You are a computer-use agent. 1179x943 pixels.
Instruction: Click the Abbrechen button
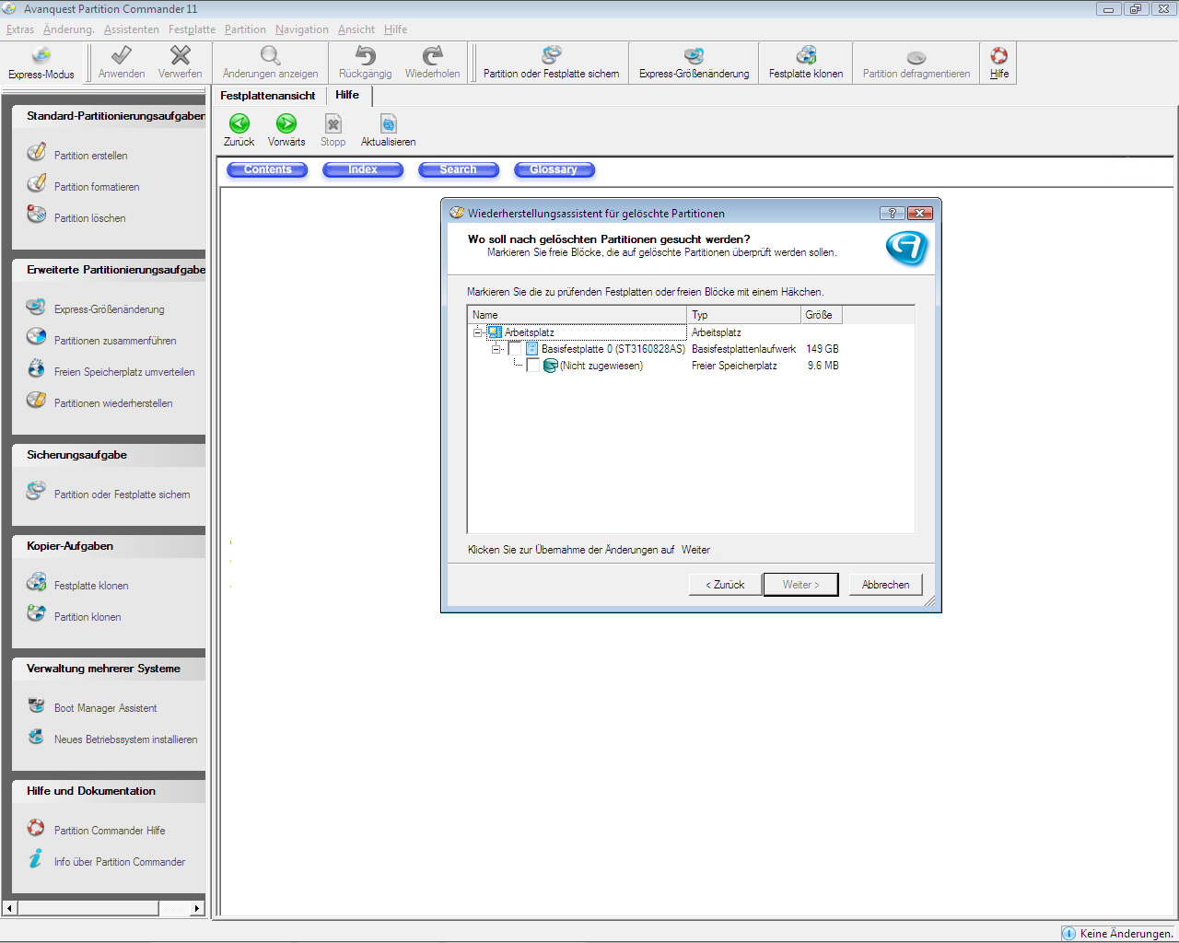tap(885, 585)
